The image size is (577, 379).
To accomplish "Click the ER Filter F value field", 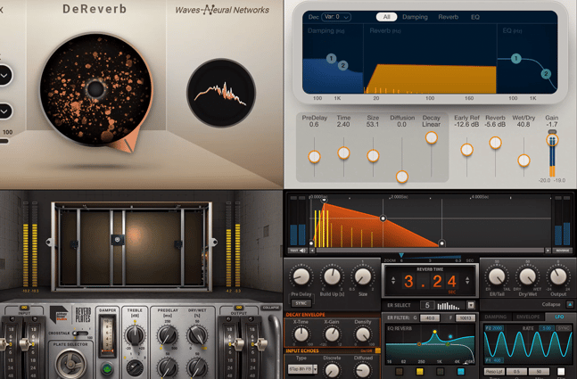I will click(466, 317).
